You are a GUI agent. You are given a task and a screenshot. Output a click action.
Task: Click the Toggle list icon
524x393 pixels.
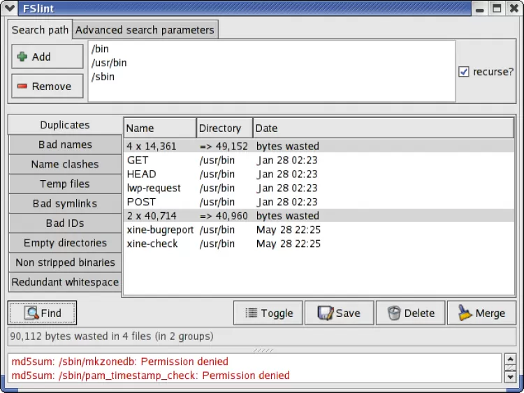251,313
